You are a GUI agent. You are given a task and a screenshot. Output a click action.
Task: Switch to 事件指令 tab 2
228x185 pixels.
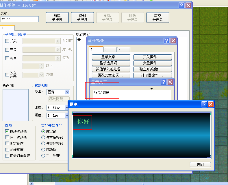(110, 50)
